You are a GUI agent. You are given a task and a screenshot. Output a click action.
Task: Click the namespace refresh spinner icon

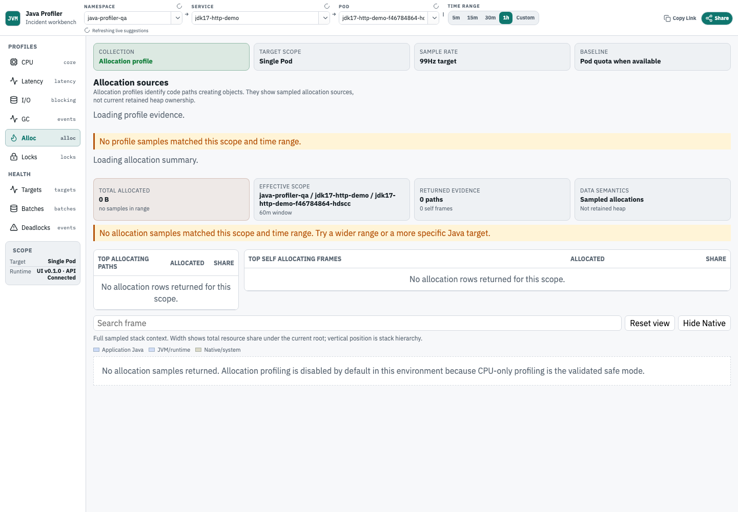(x=179, y=6)
